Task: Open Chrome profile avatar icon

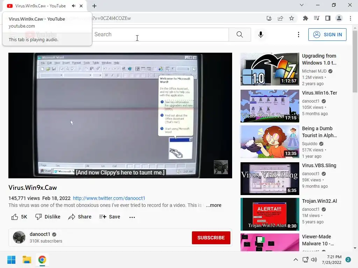Action: pos(339,18)
